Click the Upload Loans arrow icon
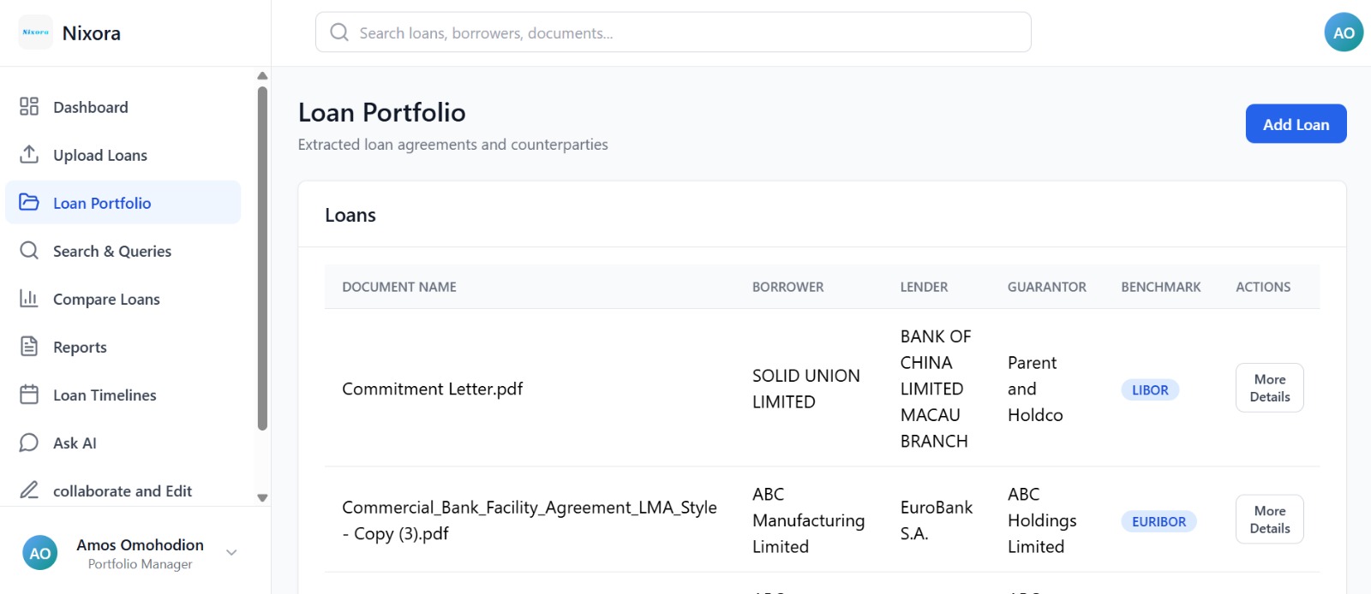 coord(29,154)
